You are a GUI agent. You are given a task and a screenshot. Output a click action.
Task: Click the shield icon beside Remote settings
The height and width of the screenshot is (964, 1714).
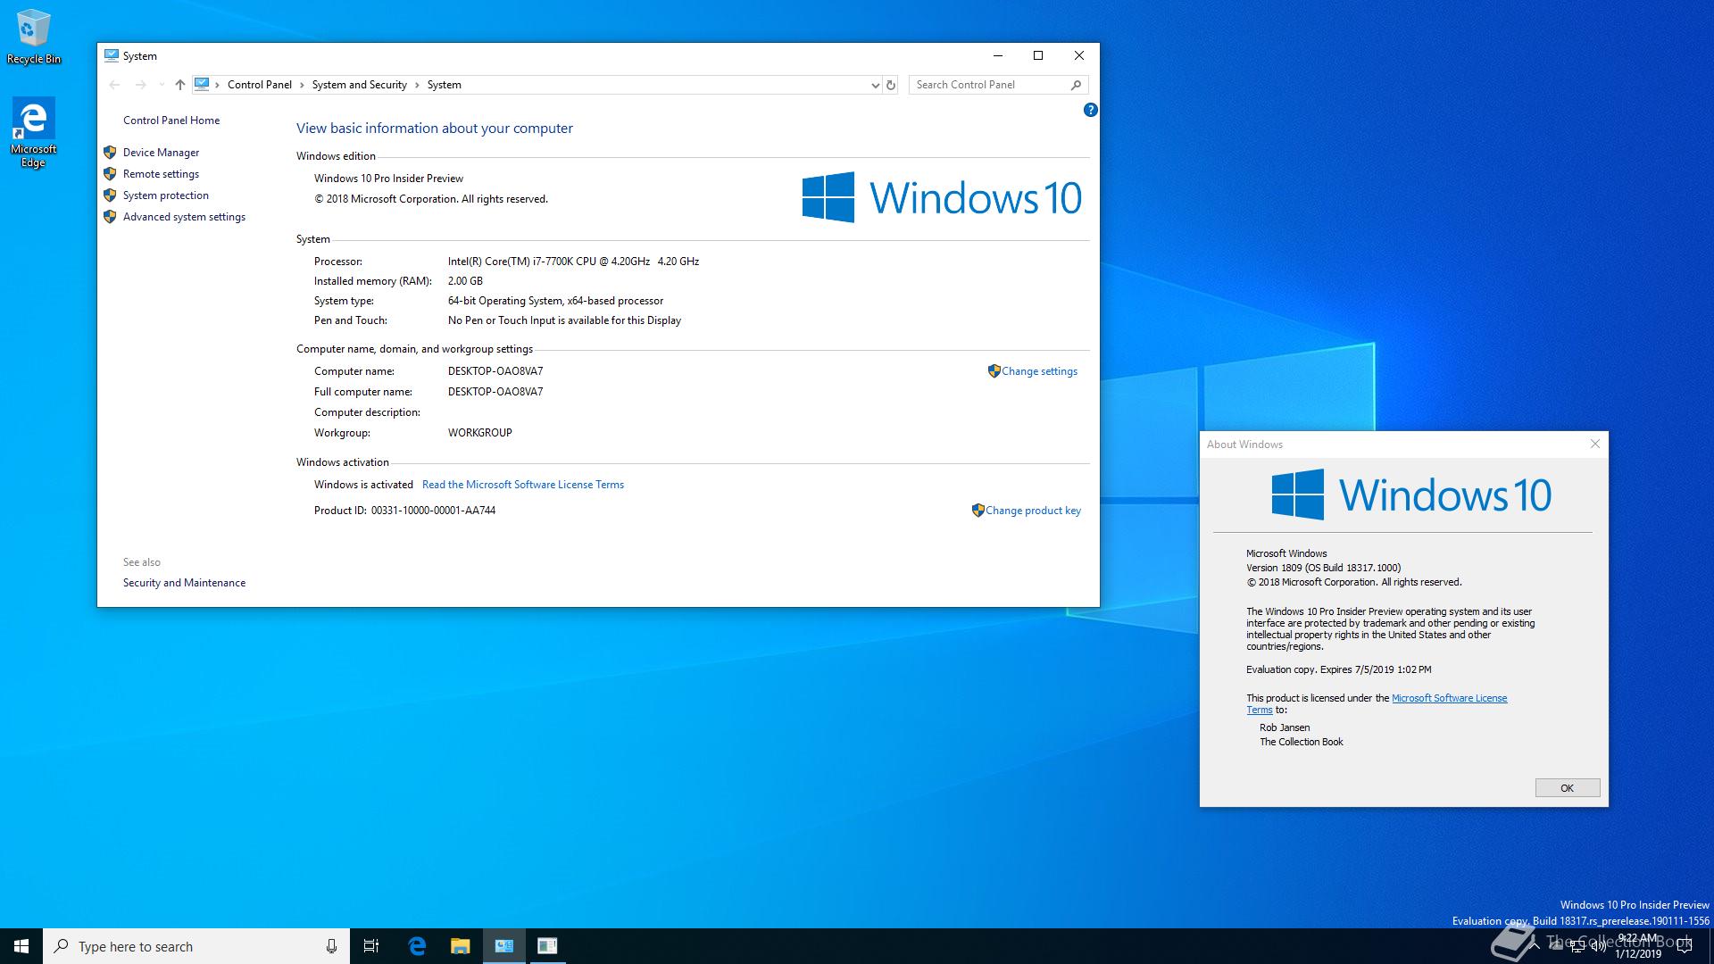coord(110,174)
